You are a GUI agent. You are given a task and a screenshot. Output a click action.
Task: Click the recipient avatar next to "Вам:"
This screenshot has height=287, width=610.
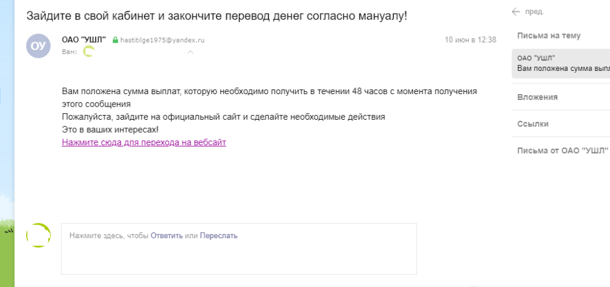[88, 52]
